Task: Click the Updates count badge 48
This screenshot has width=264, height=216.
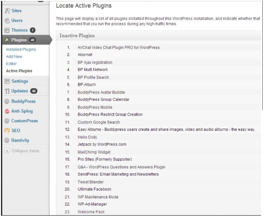Action: click(34, 91)
